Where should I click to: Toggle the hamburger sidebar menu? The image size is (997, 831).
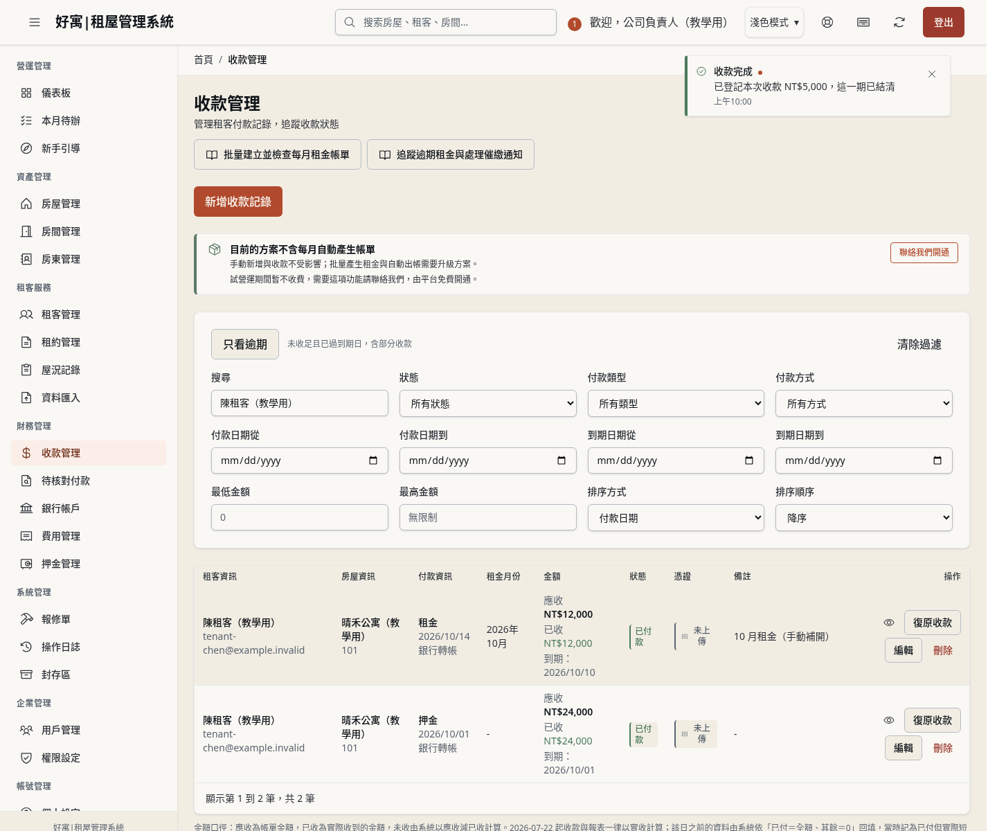click(x=35, y=22)
